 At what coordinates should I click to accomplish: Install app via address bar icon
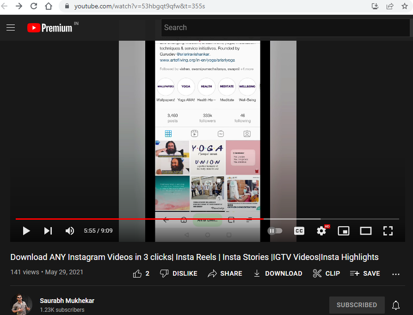point(375,6)
